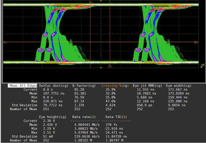Click the Crossing mean value 32.8%
Image resolution: width=206 pixels, height=143 pixels.
(111, 93)
